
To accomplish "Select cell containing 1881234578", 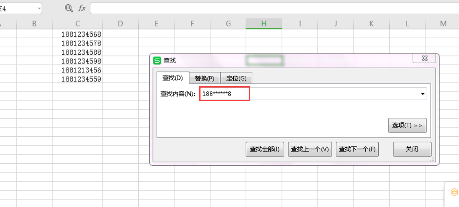I will click(x=77, y=43).
